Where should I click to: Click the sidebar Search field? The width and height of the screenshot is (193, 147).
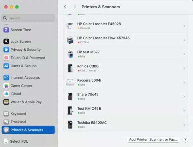28,18
